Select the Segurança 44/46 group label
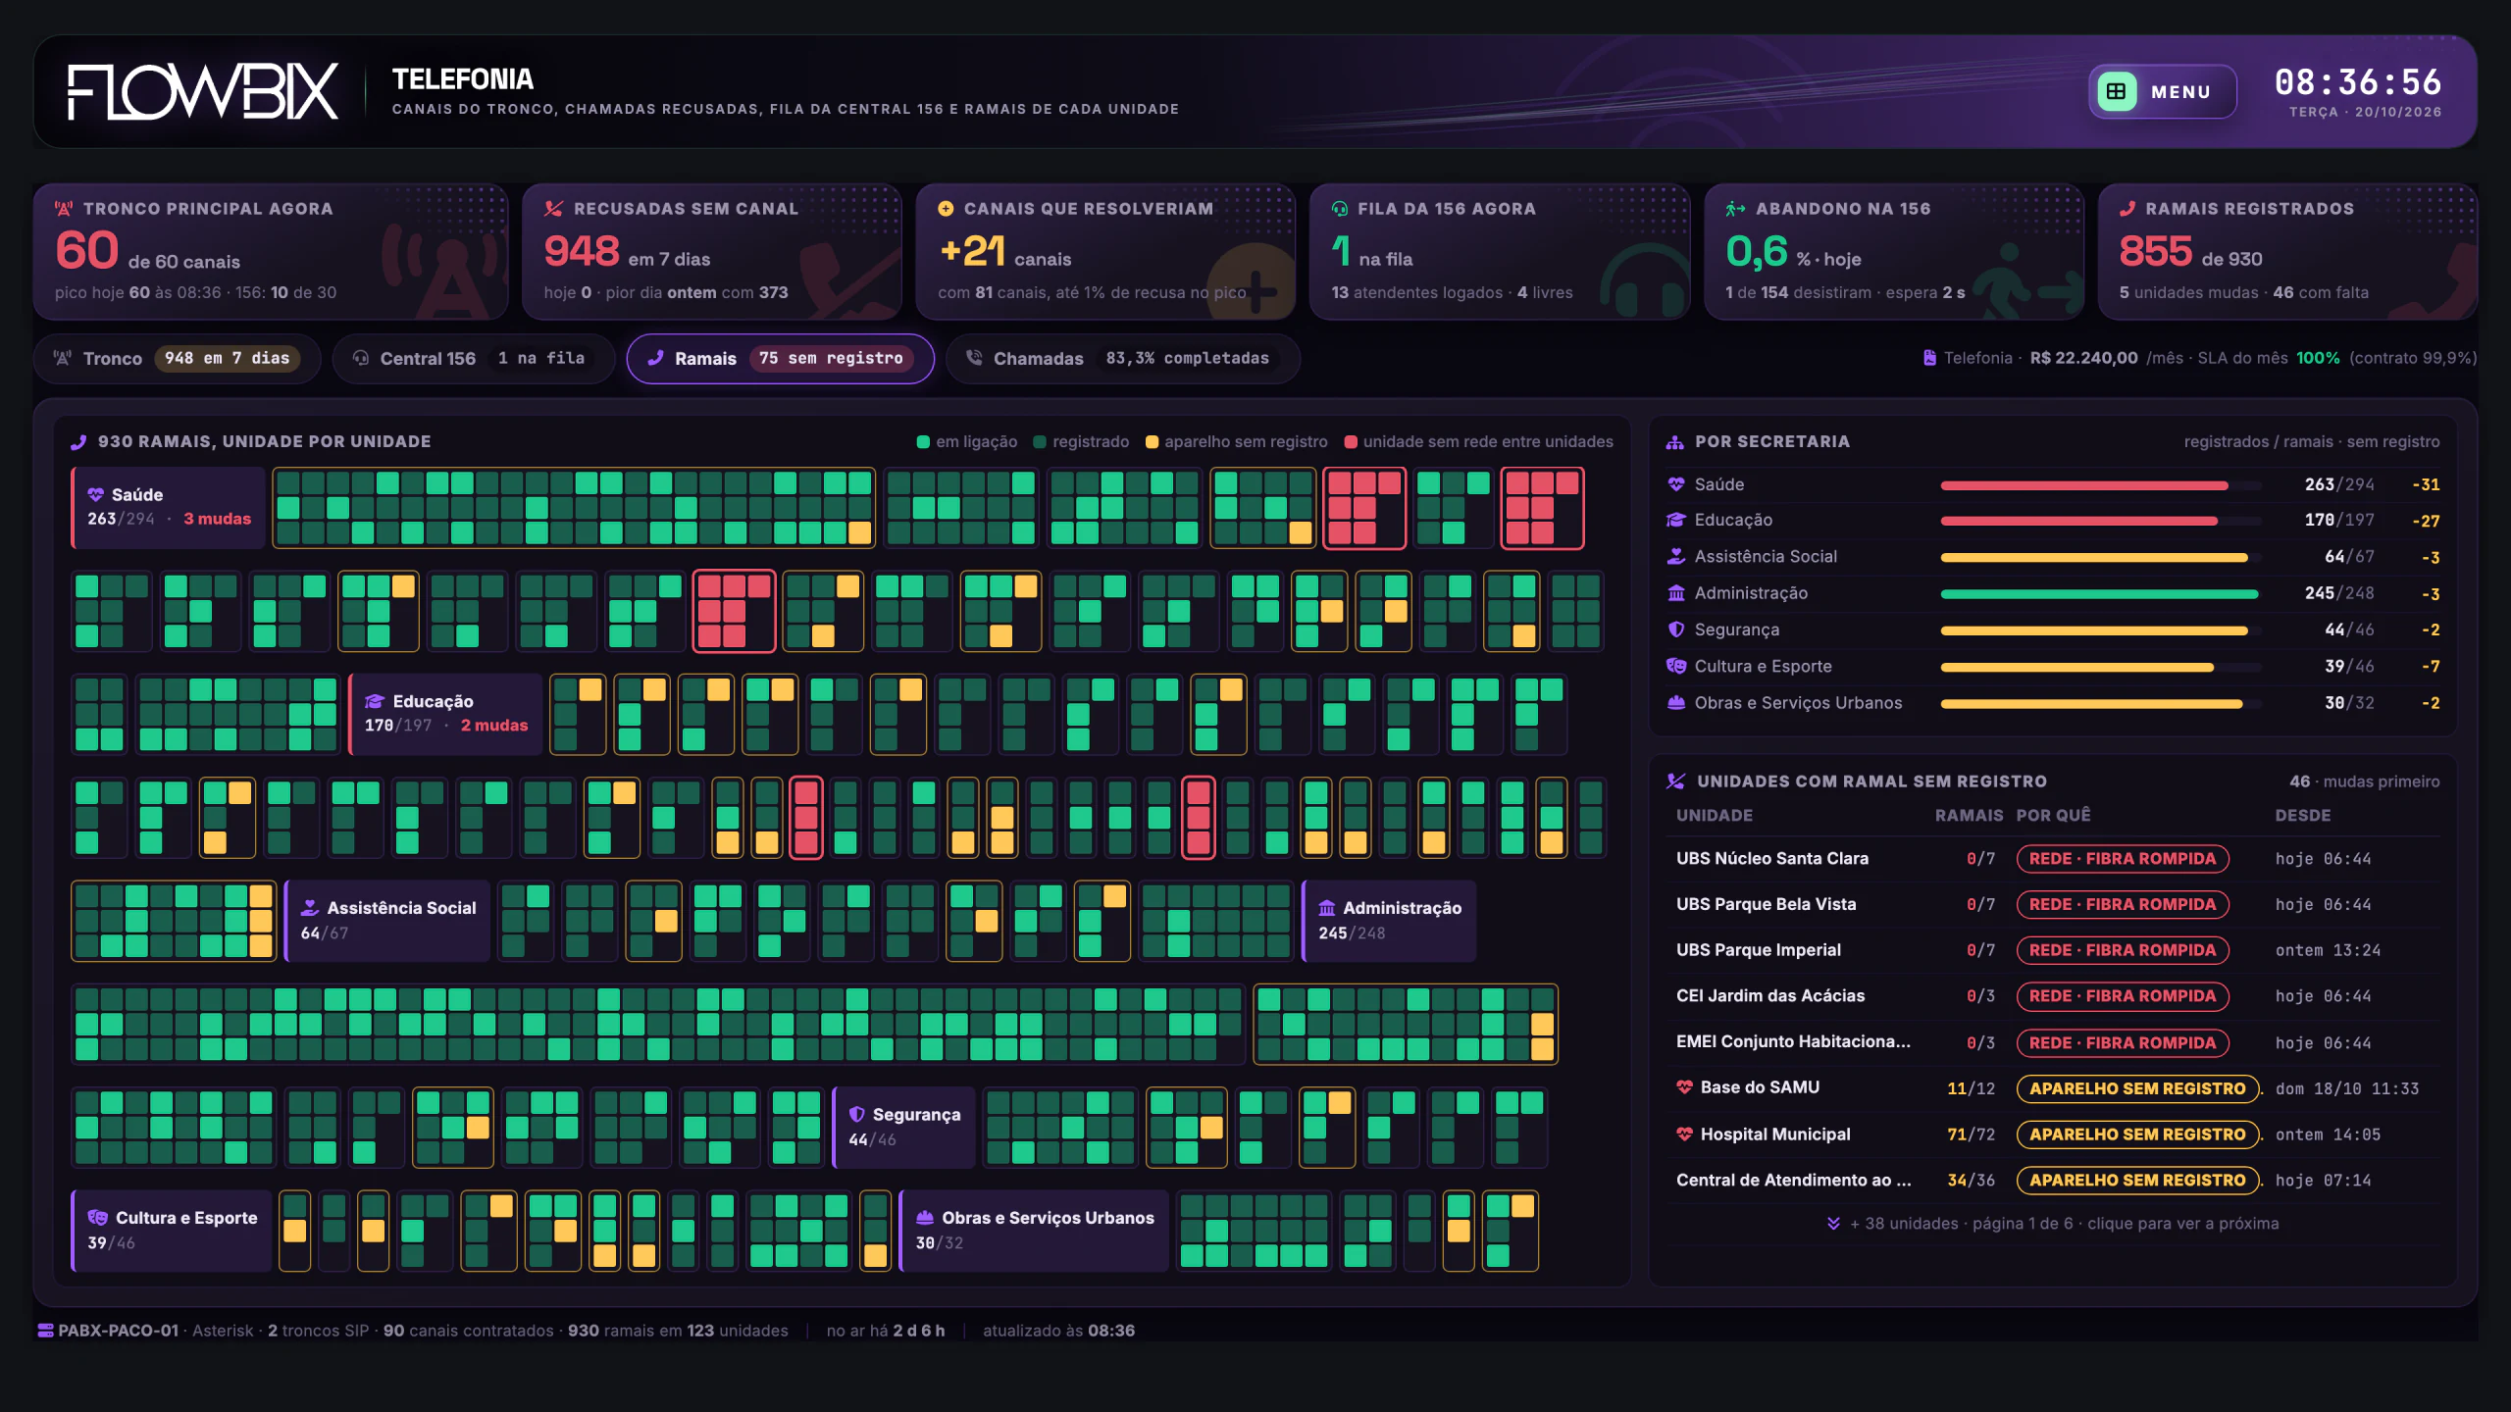The width and height of the screenshot is (2511, 1412). click(x=903, y=1128)
